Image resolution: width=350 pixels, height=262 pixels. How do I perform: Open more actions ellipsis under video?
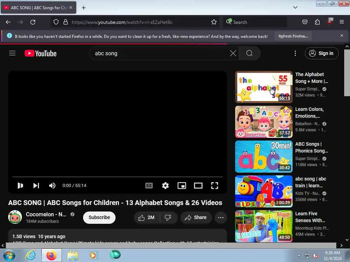click(x=220, y=217)
